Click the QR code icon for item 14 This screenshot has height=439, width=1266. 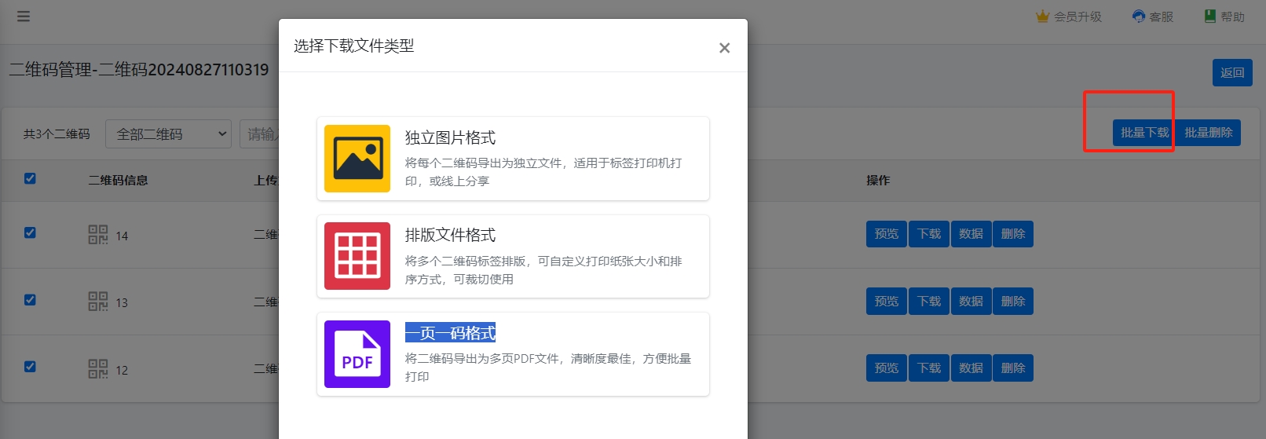tap(98, 235)
